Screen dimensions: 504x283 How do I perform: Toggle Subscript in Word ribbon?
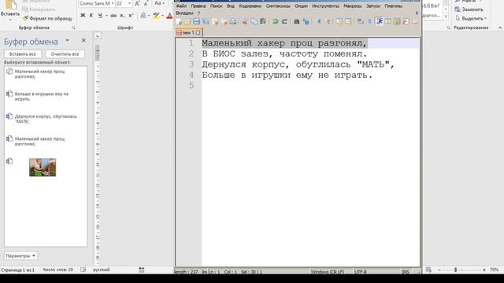122,16
